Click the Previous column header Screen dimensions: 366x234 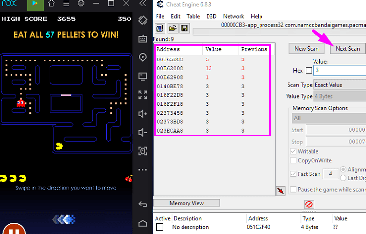pyautogui.click(x=254, y=49)
